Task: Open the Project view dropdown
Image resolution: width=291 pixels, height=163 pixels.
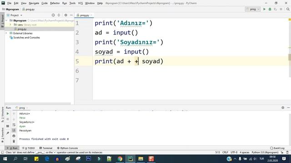Action: [15, 15]
